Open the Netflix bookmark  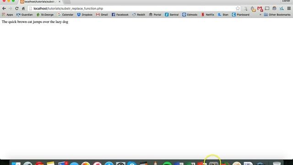click(208, 15)
